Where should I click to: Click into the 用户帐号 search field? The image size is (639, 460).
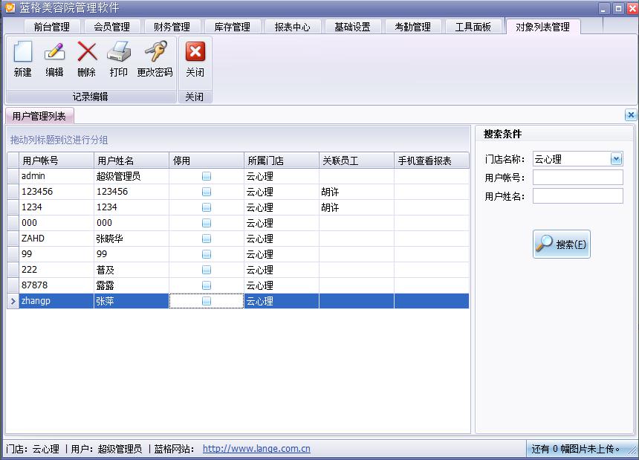point(577,177)
